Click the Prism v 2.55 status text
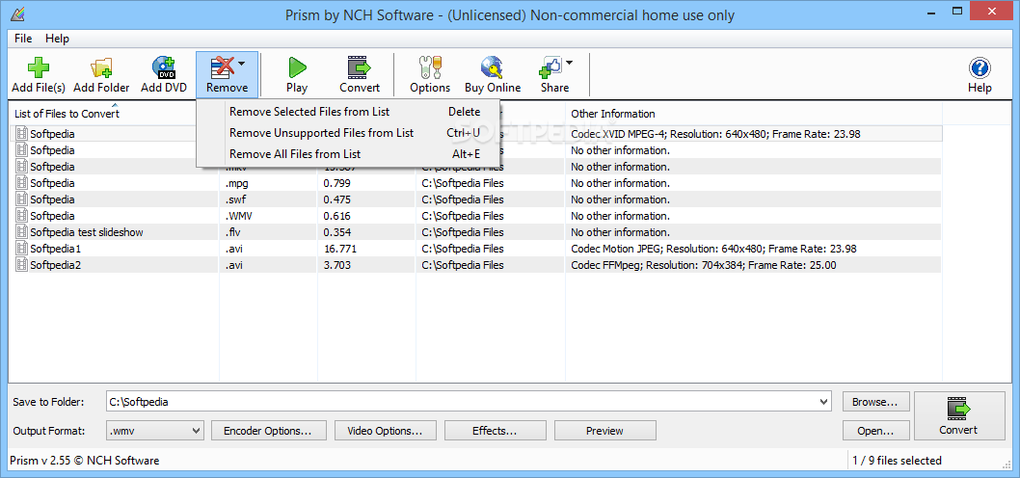Viewport: 1020px width, 478px height. (86, 461)
